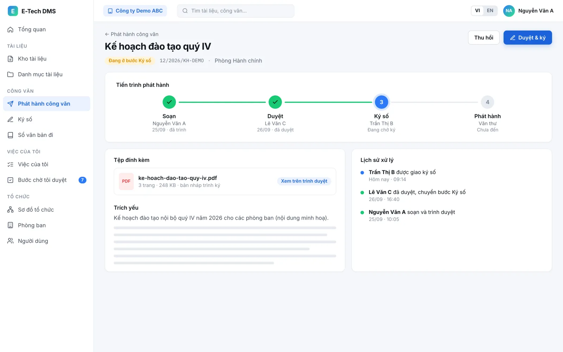
Task: Switch language to EN
Action: [x=490, y=11]
